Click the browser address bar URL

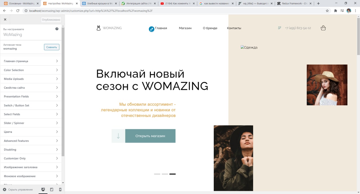pyautogui.click(x=91, y=11)
